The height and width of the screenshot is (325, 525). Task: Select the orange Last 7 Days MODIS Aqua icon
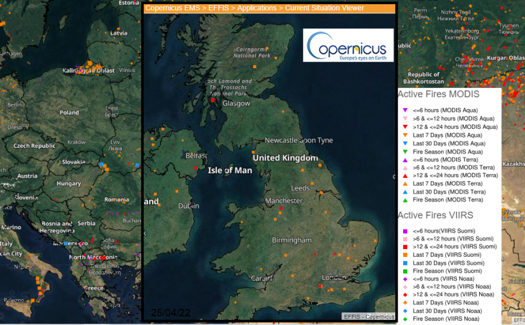point(405,135)
